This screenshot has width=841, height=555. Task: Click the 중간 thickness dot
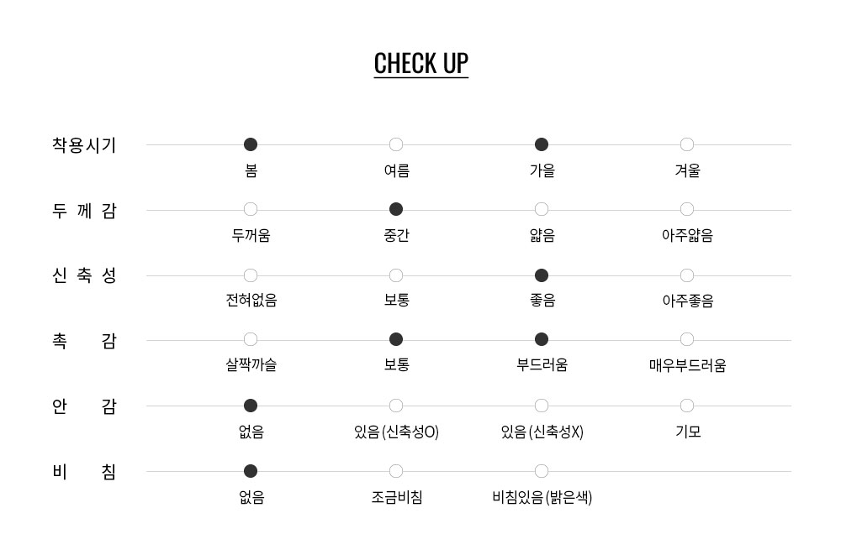point(396,209)
